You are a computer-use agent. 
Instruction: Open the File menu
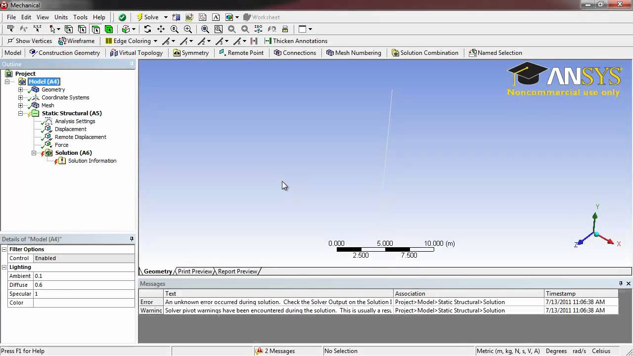(11, 17)
